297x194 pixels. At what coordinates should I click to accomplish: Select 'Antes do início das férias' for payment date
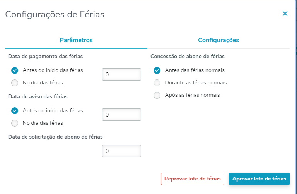15,70
